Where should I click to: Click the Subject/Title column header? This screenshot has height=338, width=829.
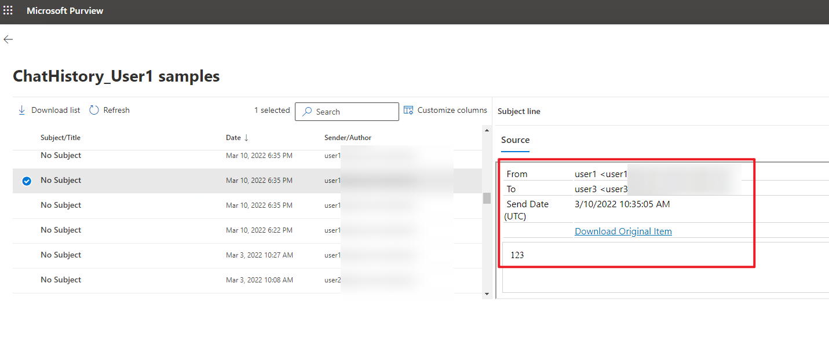pyautogui.click(x=60, y=137)
